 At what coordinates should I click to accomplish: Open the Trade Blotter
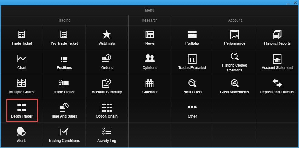point(64,86)
